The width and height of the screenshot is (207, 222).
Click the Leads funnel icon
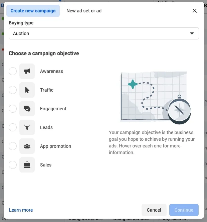(x=27, y=127)
